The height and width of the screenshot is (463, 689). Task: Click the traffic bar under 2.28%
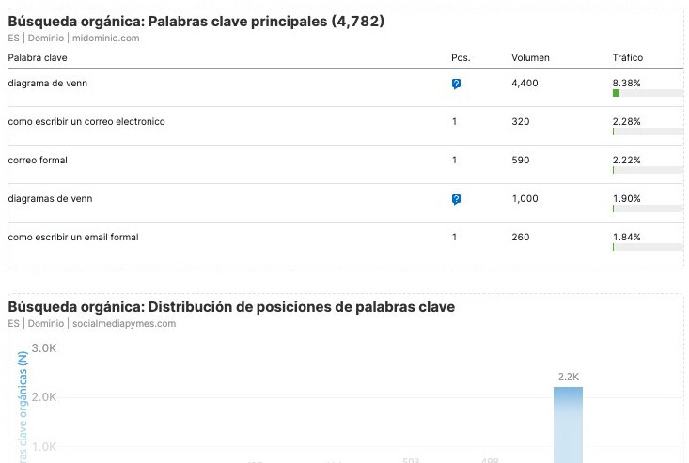pos(647,131)
